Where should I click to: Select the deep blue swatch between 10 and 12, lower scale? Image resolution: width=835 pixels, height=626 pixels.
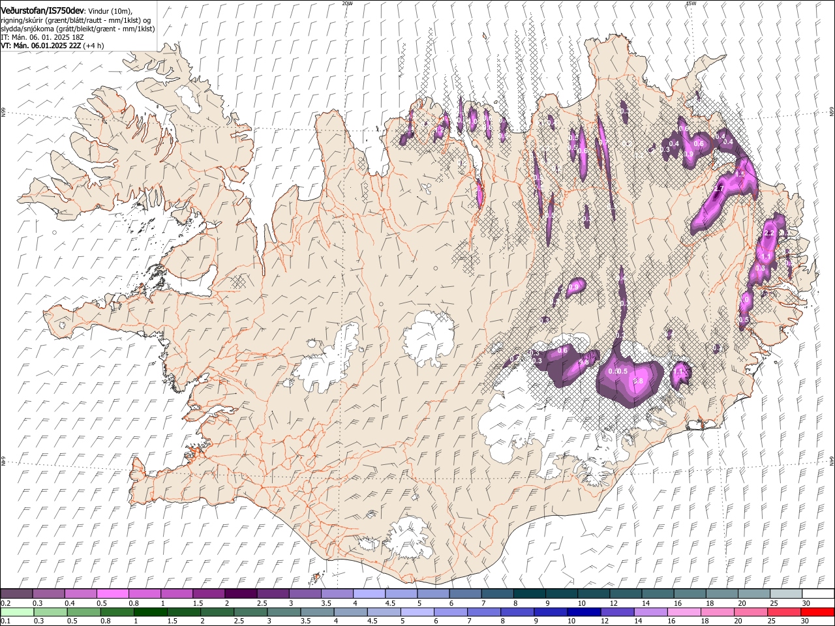pyautogui.click(x=583, y=612)
